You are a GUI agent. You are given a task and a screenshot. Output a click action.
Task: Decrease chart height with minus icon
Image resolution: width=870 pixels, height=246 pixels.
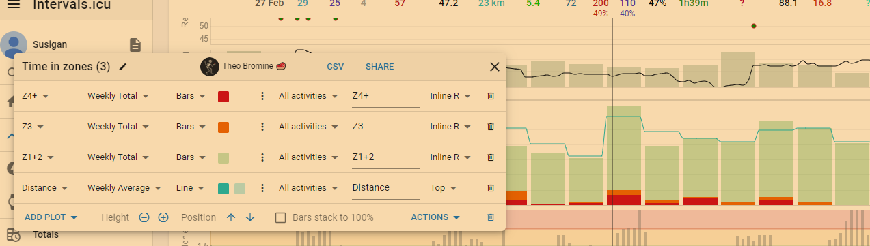click(x=144, y=217)
